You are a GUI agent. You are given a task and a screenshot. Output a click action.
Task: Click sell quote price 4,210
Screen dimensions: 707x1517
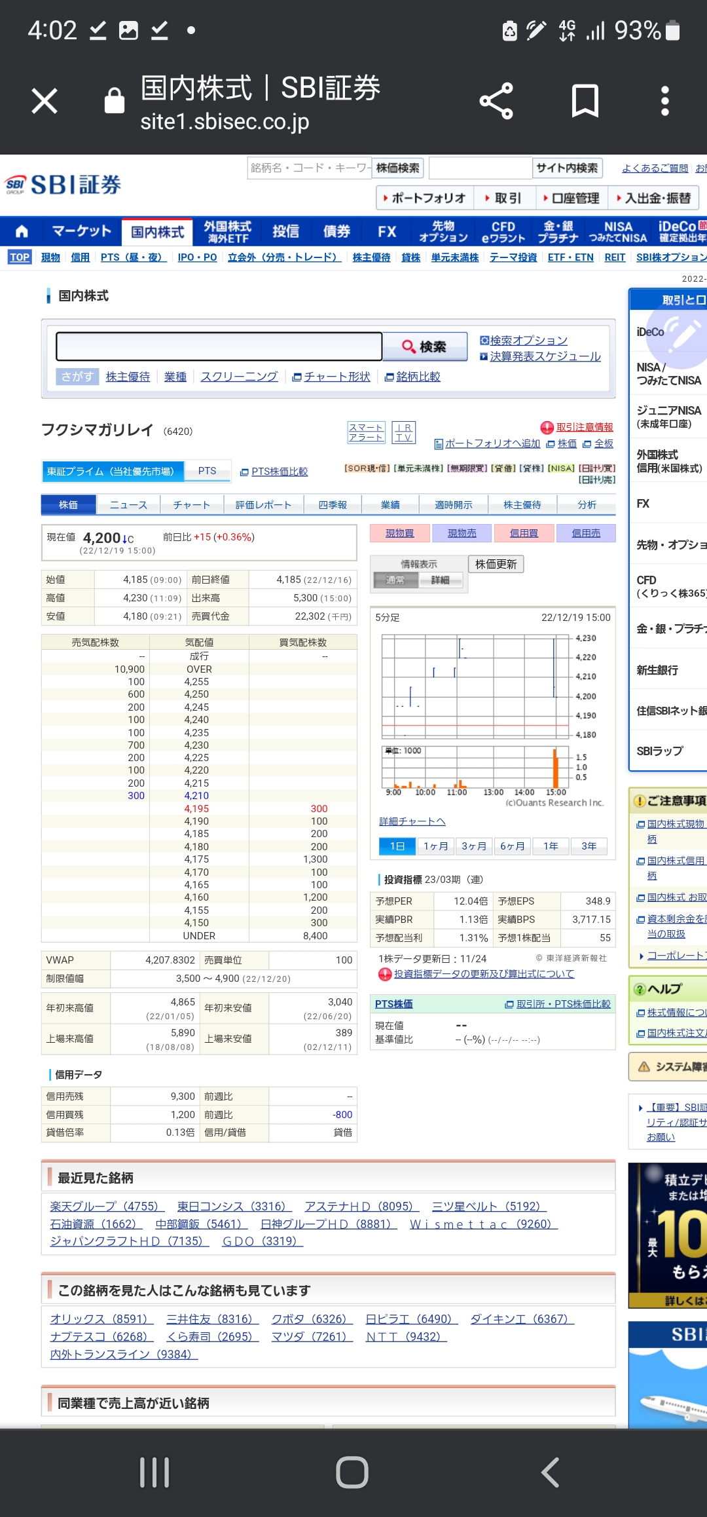[196, 796]
